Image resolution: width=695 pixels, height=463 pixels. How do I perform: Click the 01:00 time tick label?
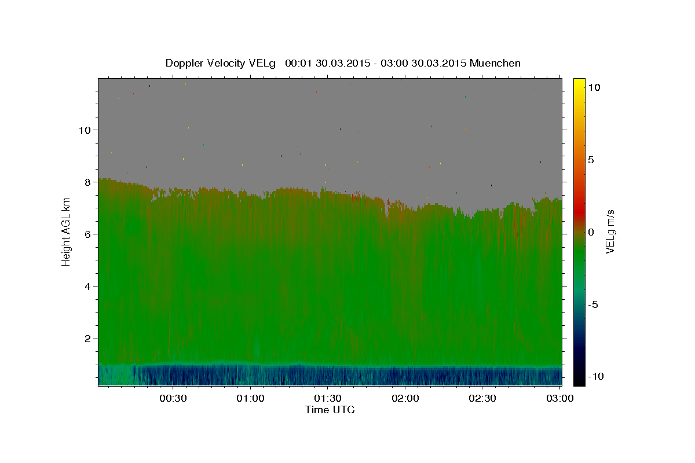250,398
